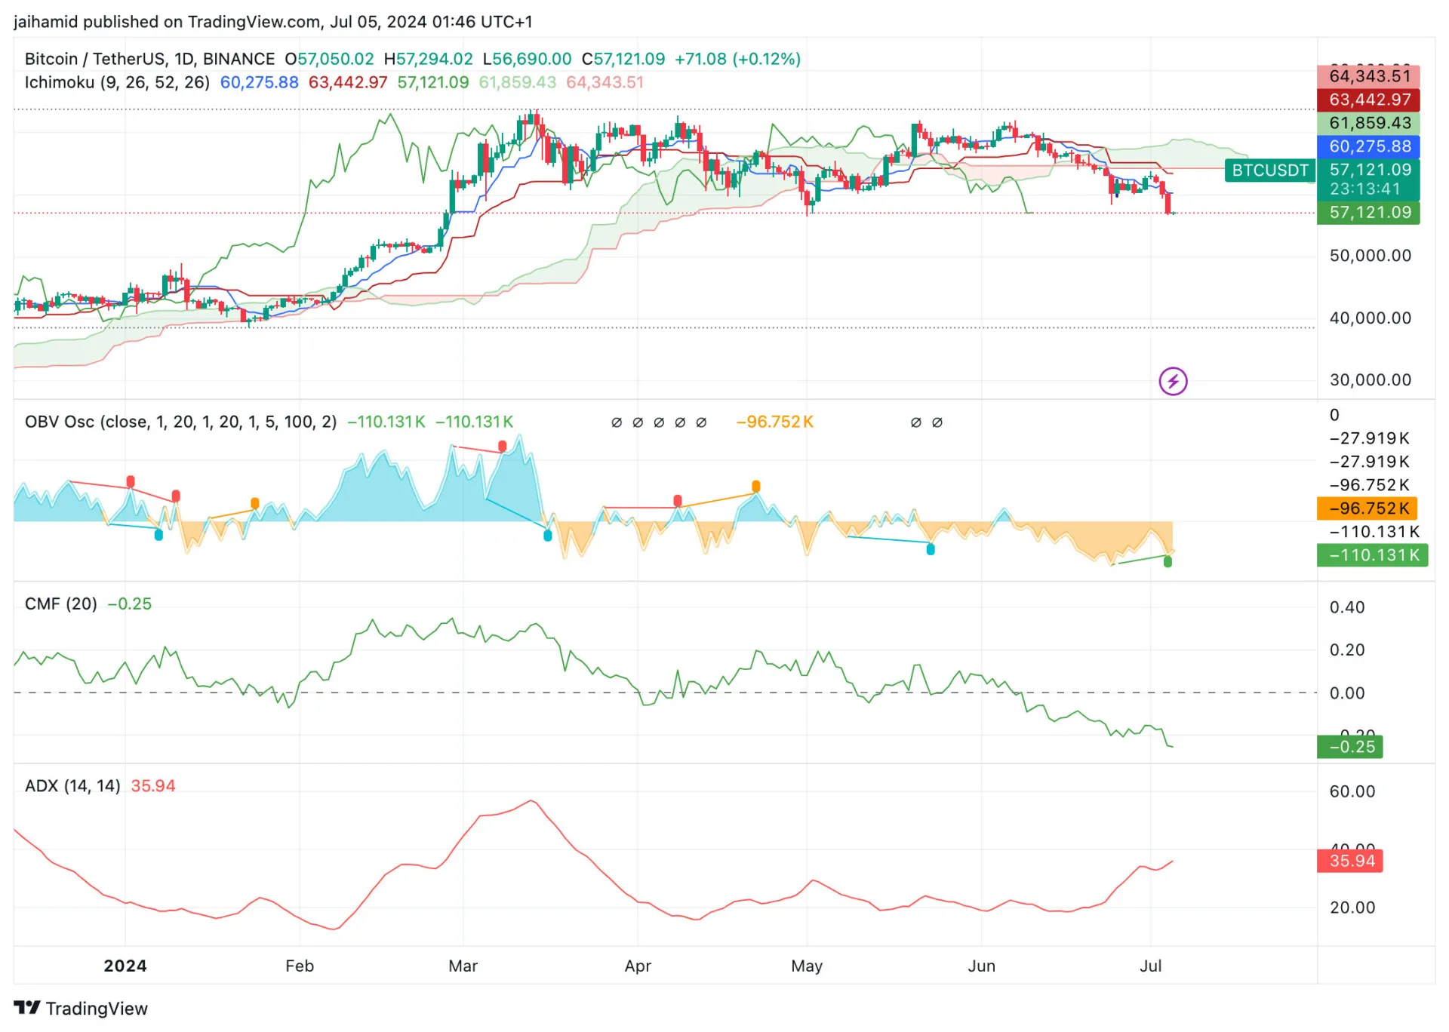Click the 50,000.00 price axis tick
This screenshot has width=1449, height=1032.
[x=1370, y=256]
